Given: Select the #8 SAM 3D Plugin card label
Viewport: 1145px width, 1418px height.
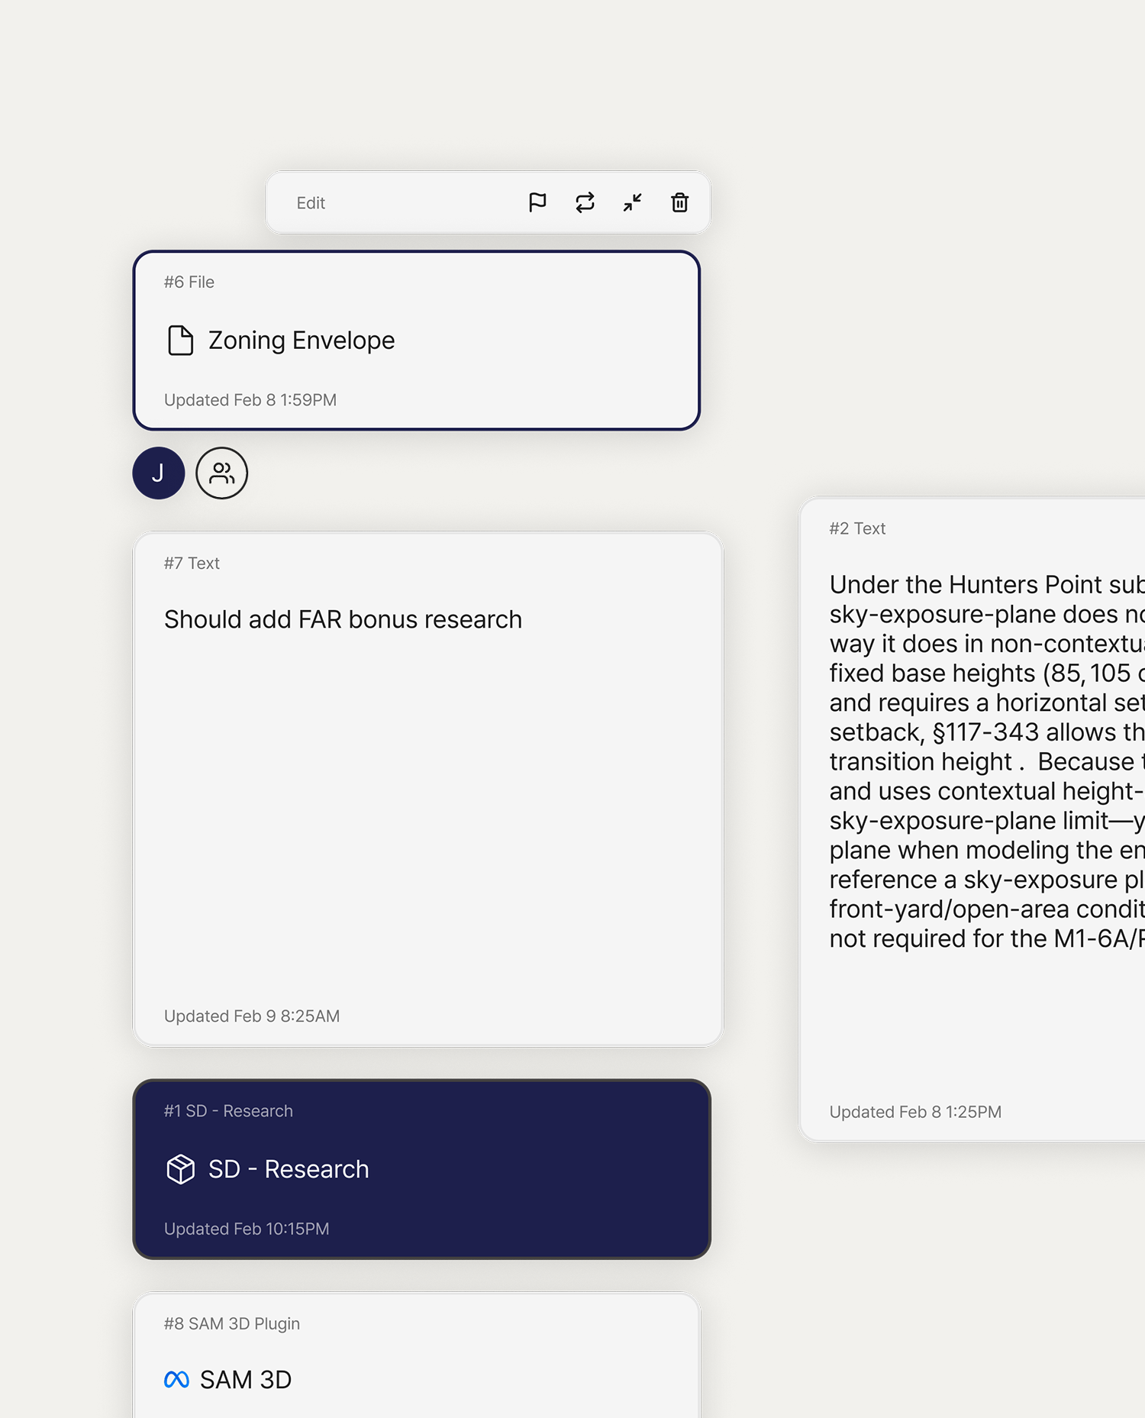Looking at the screenshot, I should point(232,1324).
